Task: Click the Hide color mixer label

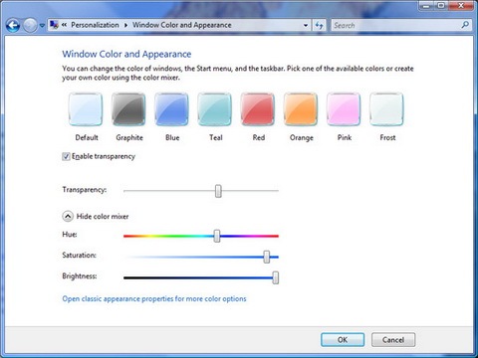Action: [x=103, y=217]
